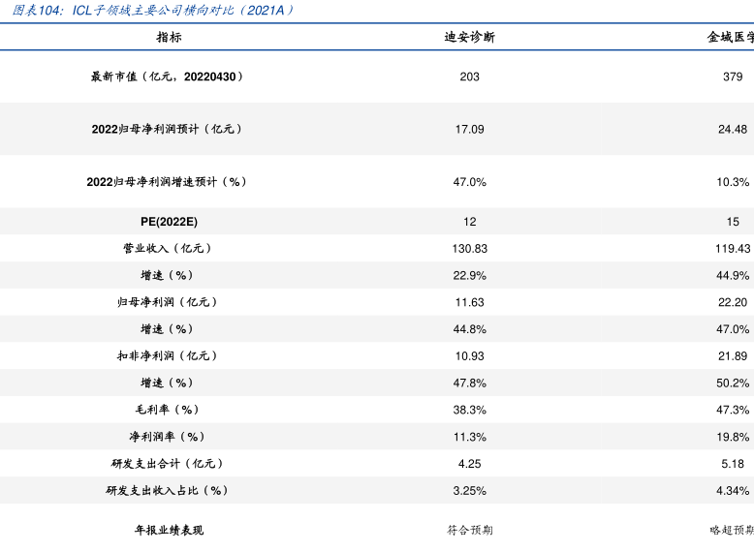754x552 pixels.
Task: Select the 11.3% net margin cell
Action: [469, 437]
